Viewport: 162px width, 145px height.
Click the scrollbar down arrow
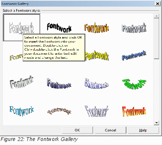[156, 123]
